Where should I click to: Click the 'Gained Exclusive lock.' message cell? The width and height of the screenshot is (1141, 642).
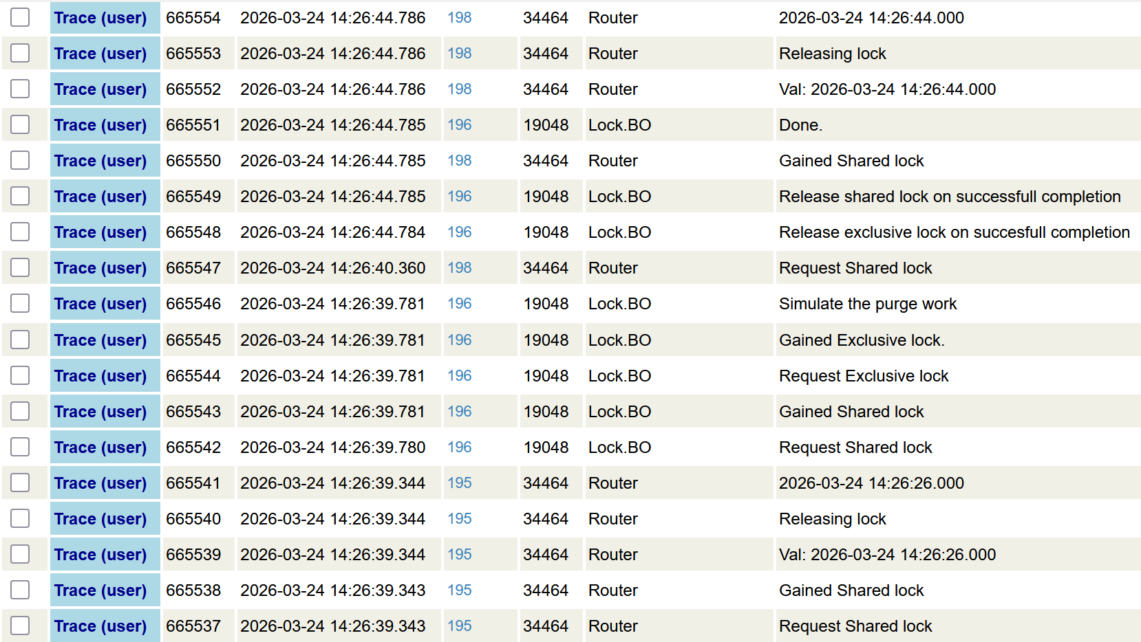coord(861,340)
